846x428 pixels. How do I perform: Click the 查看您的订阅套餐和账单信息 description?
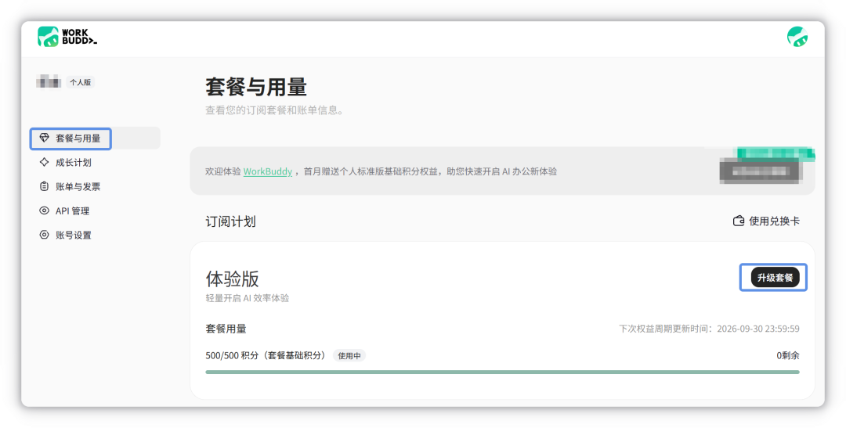click(274, 110)
